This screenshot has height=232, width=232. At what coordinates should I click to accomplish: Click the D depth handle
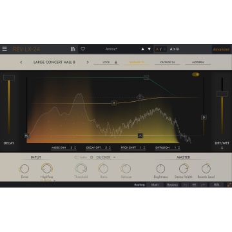pyautogui.click(x=204, y=117)
